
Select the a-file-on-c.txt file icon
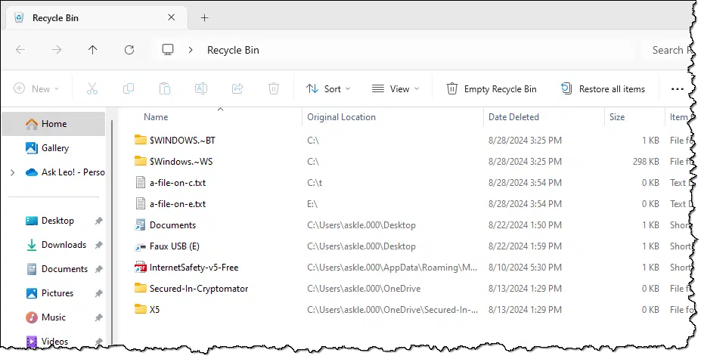click(x=141, y=182)
